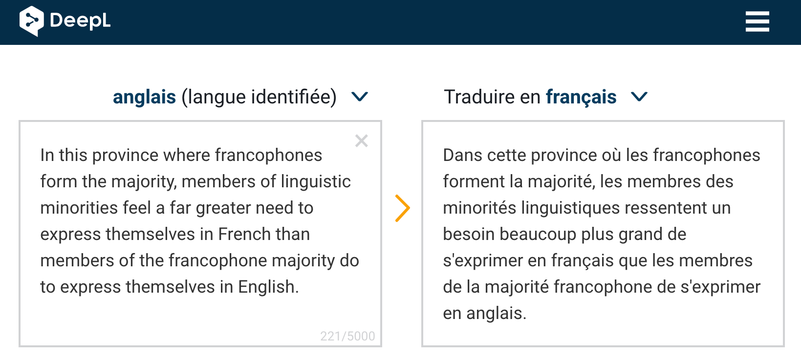
Task: Click "en anglais." at translation end
Action: pos(484,314)
